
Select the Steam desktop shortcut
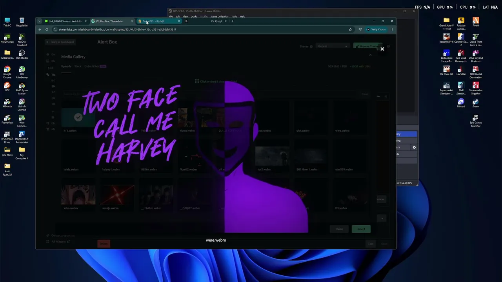(476, 103)
